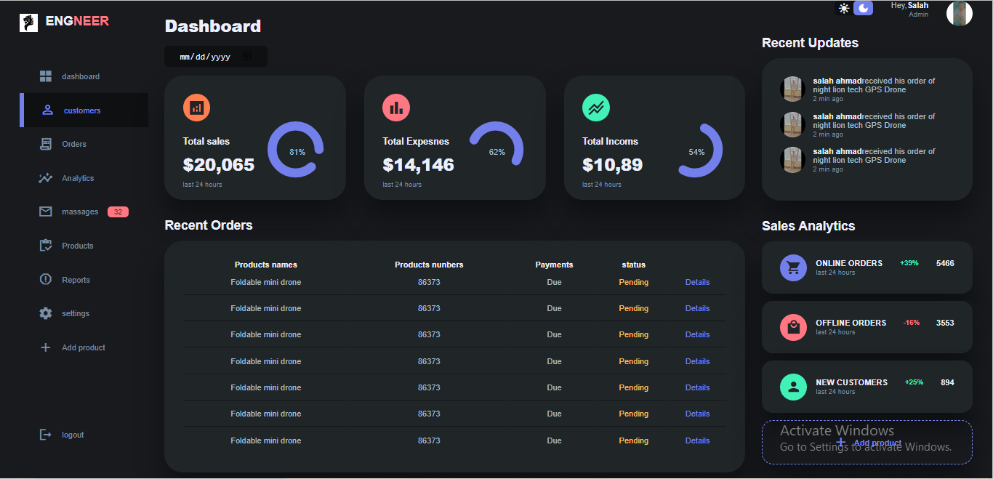This screenshot has width=993, height=479.
Task: Switch to light mode sun icon
Action: pos(844,9)
